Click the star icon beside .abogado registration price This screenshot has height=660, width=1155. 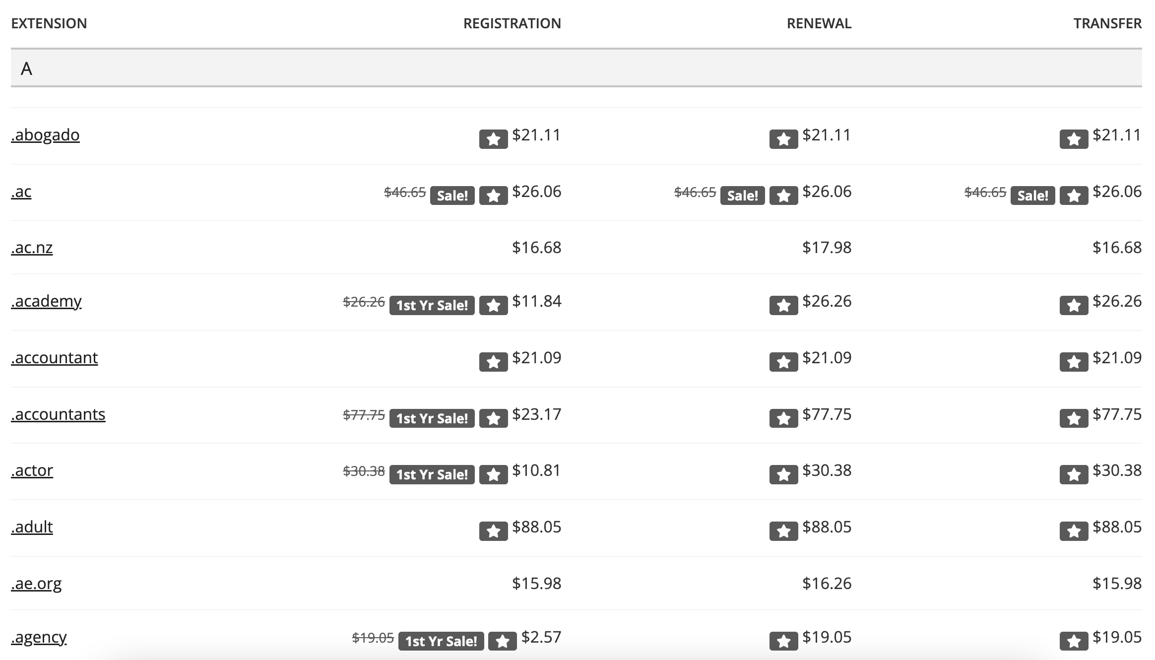493,139
